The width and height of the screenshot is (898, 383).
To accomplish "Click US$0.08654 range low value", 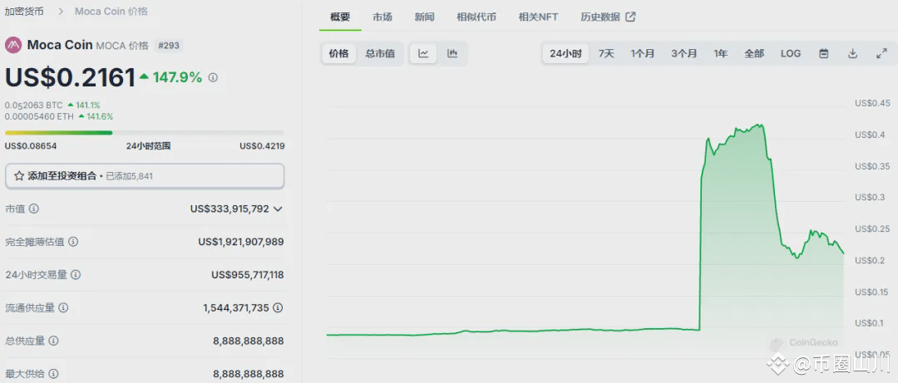I will click(31, 146).
